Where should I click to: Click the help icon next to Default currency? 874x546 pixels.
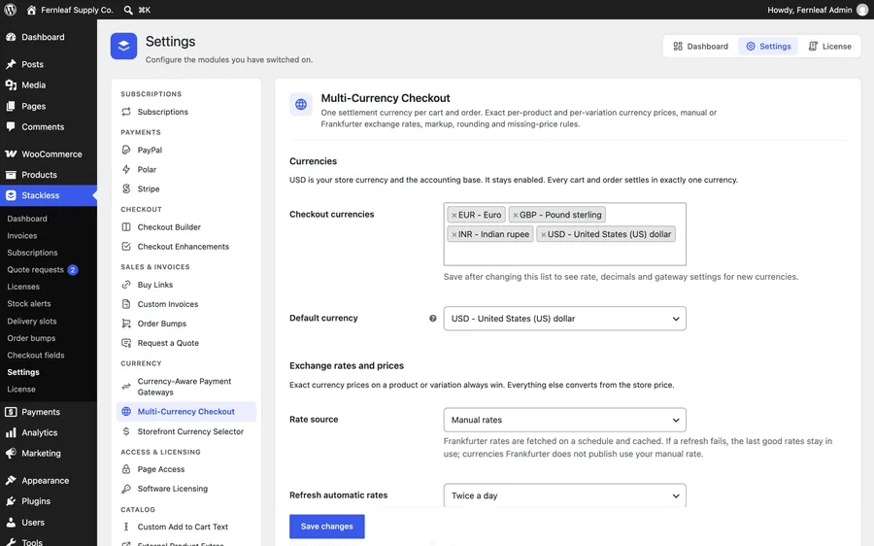click(432, 319)
